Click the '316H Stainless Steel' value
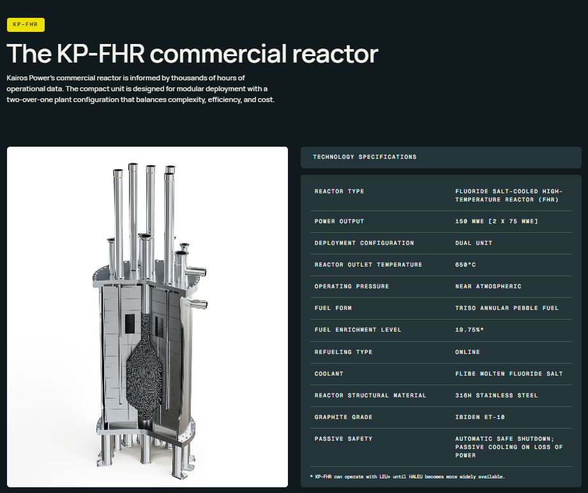The image size is (588, 493). click(497, 395)
